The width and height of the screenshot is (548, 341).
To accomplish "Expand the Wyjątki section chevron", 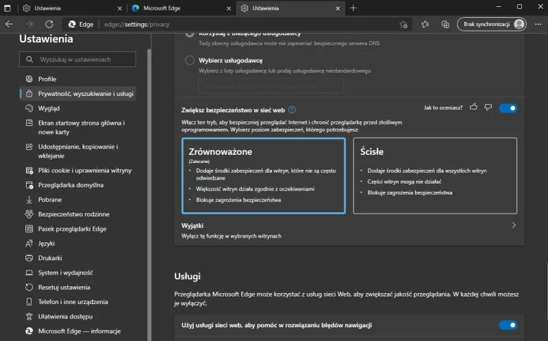I will pyautogui.click(x=514, y=225).
